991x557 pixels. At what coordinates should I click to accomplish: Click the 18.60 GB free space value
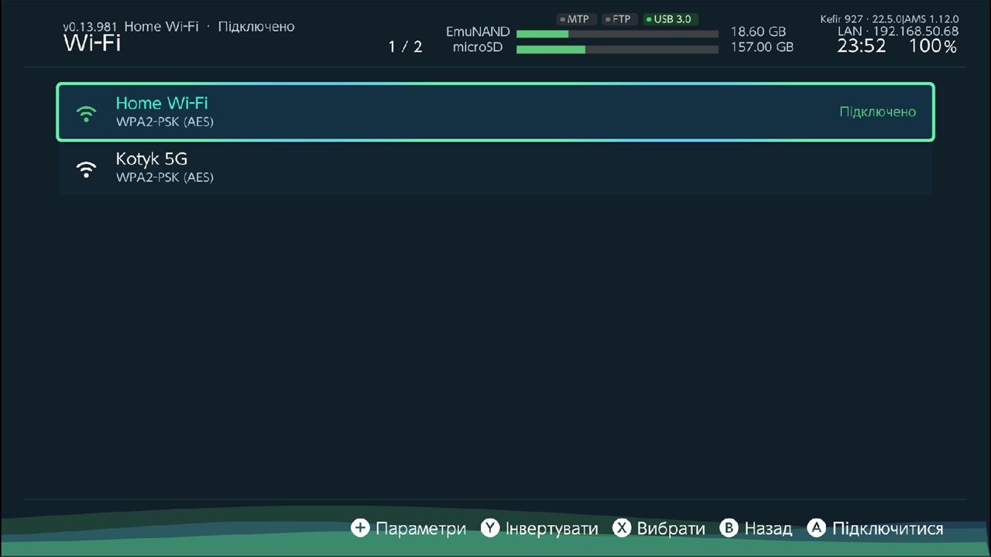coord(758,32)
